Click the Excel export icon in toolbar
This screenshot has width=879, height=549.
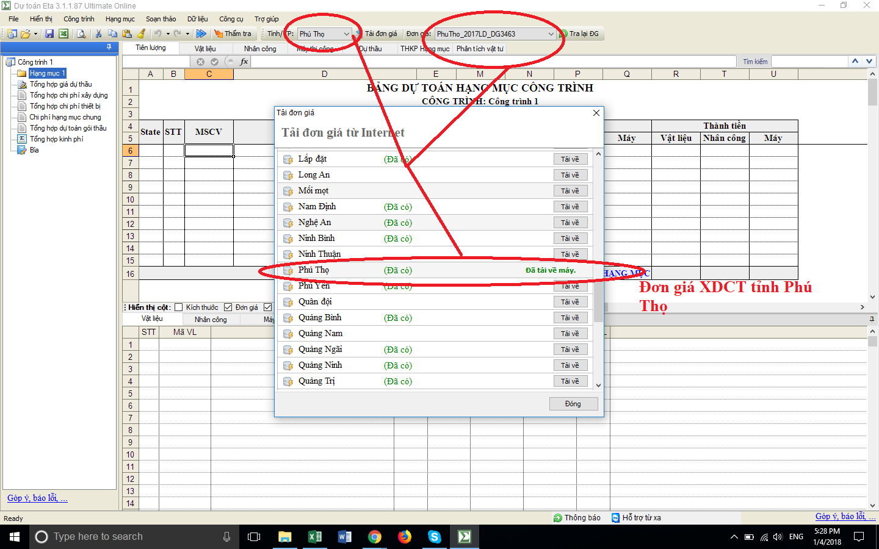(x=63, y=34)
